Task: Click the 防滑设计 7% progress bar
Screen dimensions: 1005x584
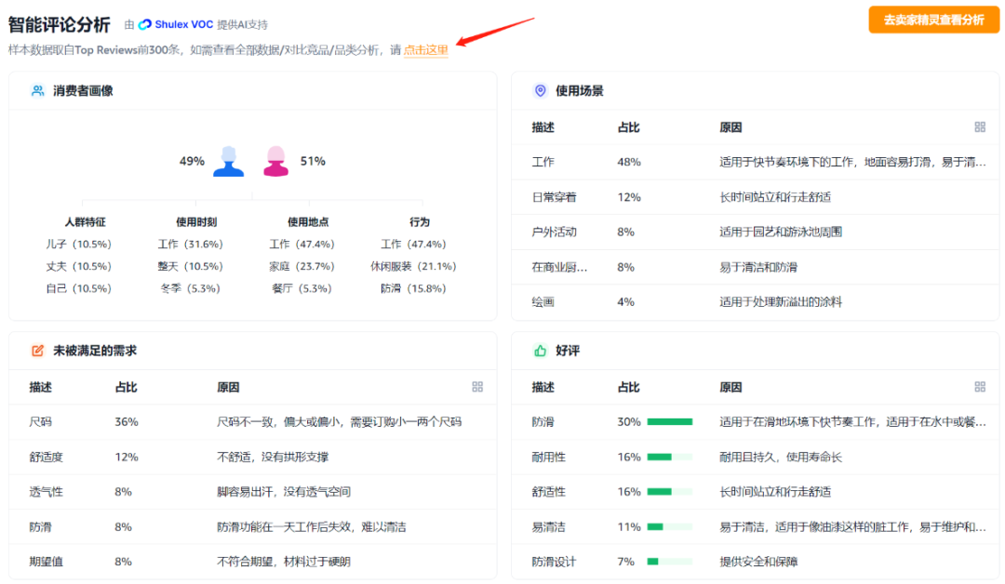Action: (x=670, y=562)
